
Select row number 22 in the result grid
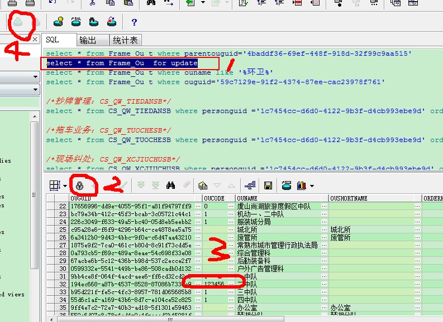[x=63, y=206]
